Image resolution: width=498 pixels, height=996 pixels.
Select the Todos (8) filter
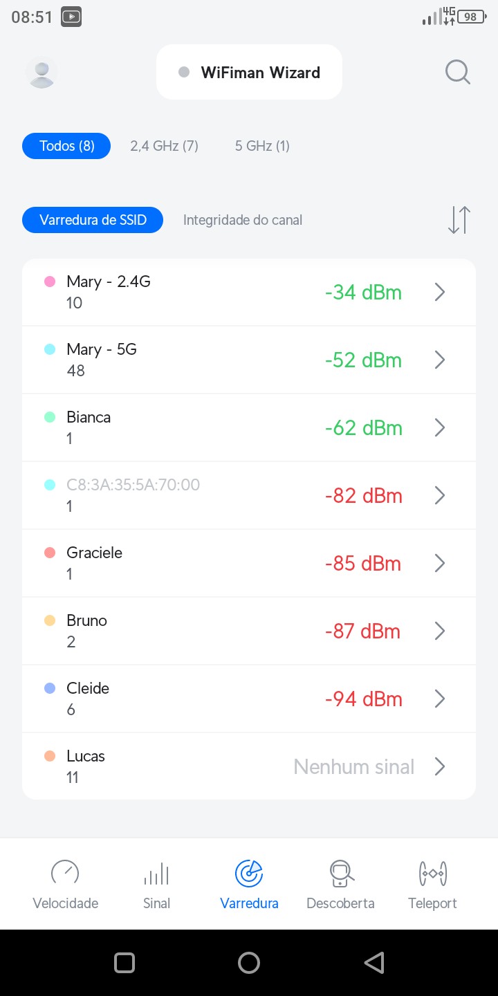[66, 146]
